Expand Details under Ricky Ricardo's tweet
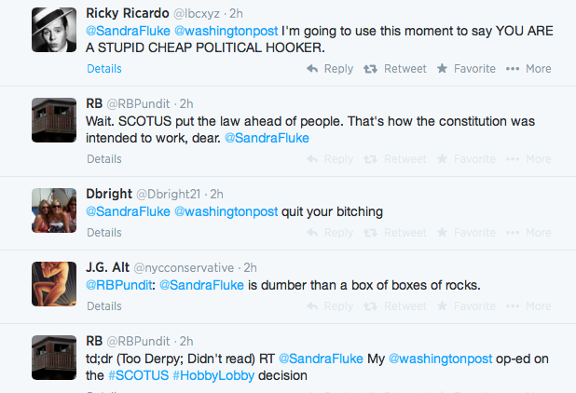Viewport: 576px width, 393px height. pos(104,69)
